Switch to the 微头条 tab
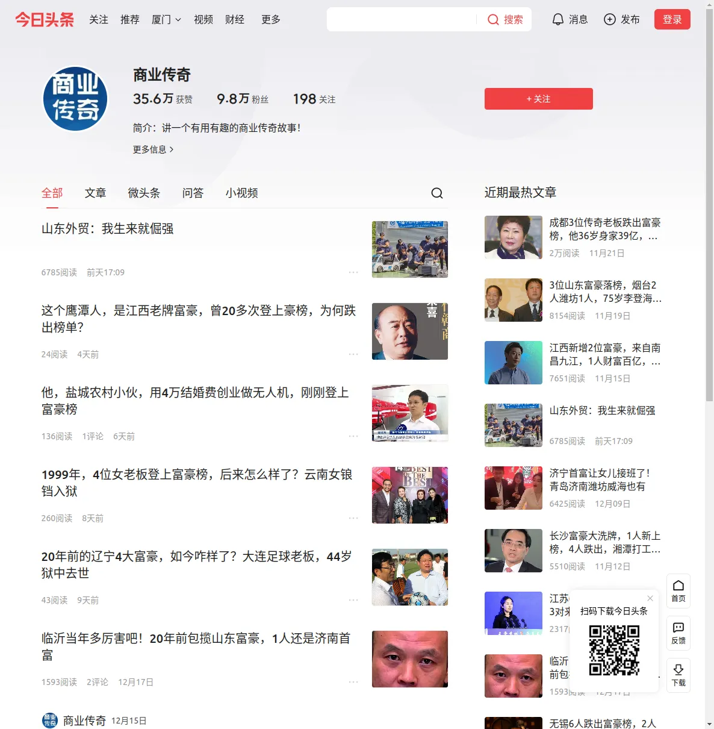 [x=144, y=193]
